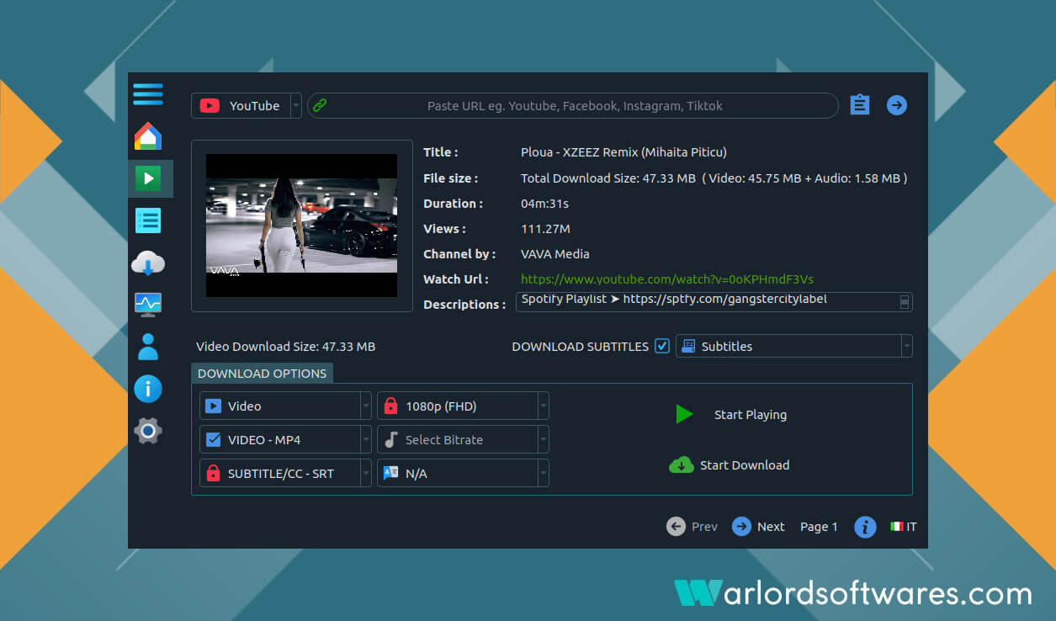Open the VIDEO - MP4 format dropdown arrow
The width and height of the screenshot is (1056, 621).
click(366, 439)
